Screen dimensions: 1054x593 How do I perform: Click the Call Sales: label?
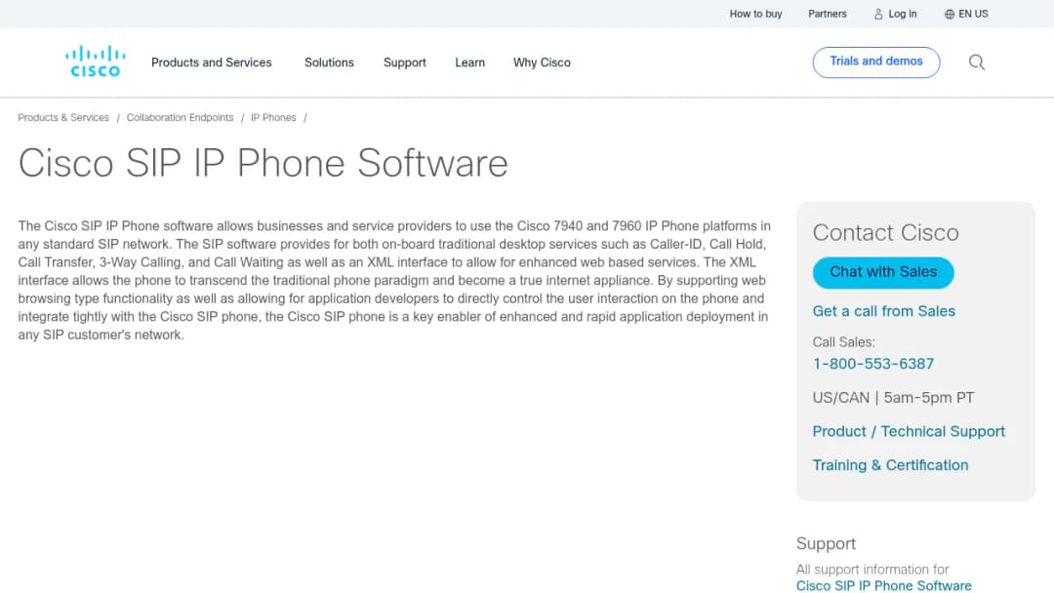coord(843,341)
